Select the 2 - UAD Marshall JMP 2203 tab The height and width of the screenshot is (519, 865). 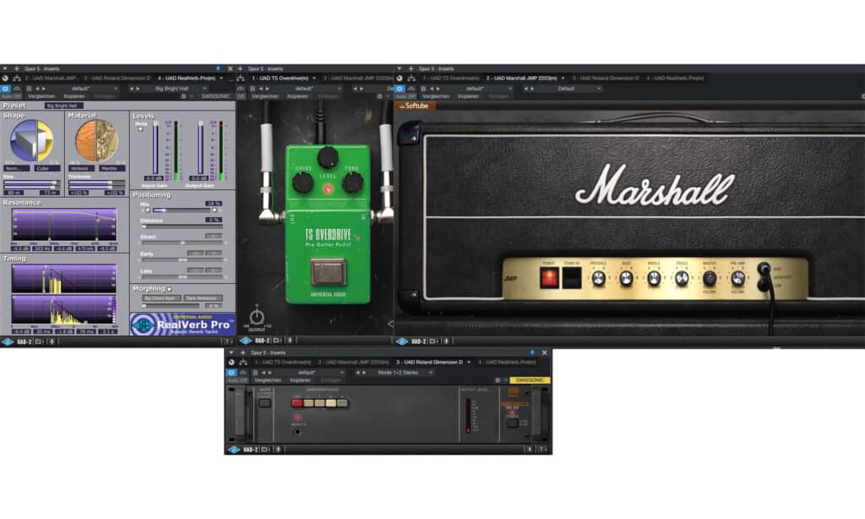(521, 79)
